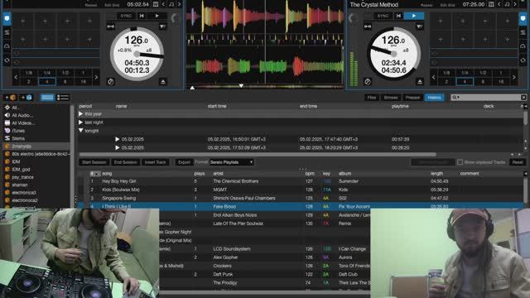
Task: Toggle Repeat on the left deck
Action: 90,5
